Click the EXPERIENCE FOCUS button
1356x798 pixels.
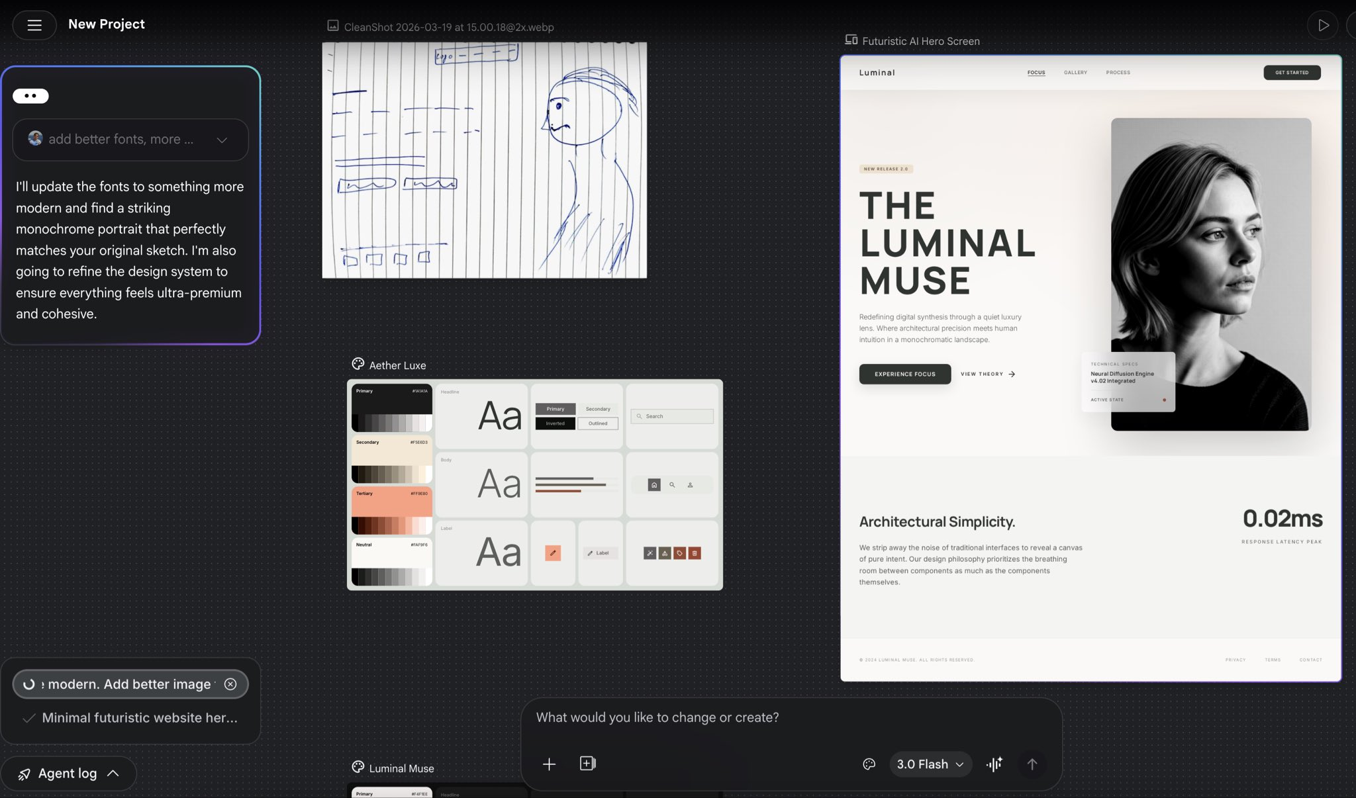[x=904, y=374]
